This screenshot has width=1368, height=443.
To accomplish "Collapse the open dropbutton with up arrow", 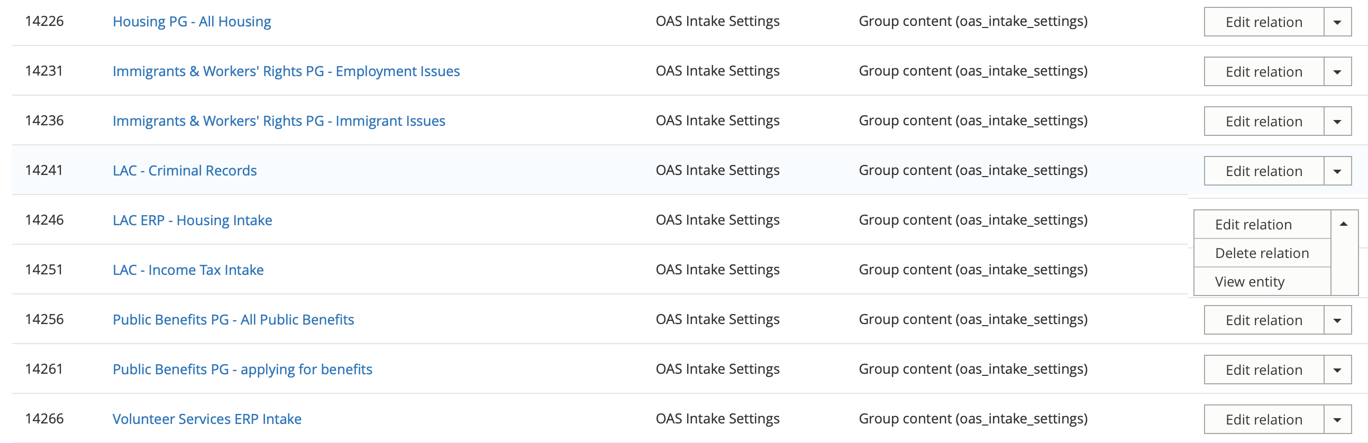I will pos(1344,225).
